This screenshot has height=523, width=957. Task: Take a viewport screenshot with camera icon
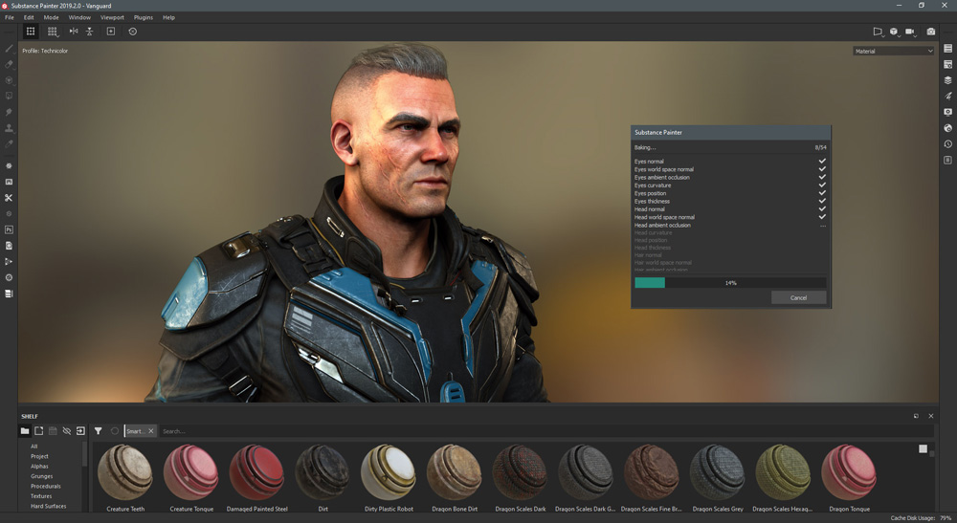[x=931, y=32]
